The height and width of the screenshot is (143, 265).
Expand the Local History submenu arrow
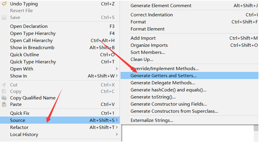117,134
